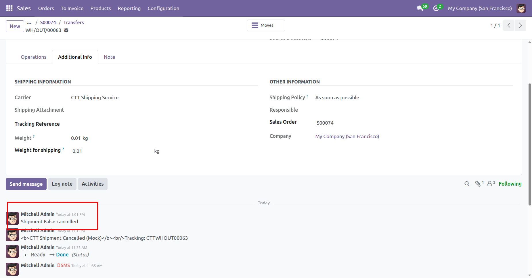The image size is (532, 278).
Task: Switch to the Note tab
Action: point(109,57)
